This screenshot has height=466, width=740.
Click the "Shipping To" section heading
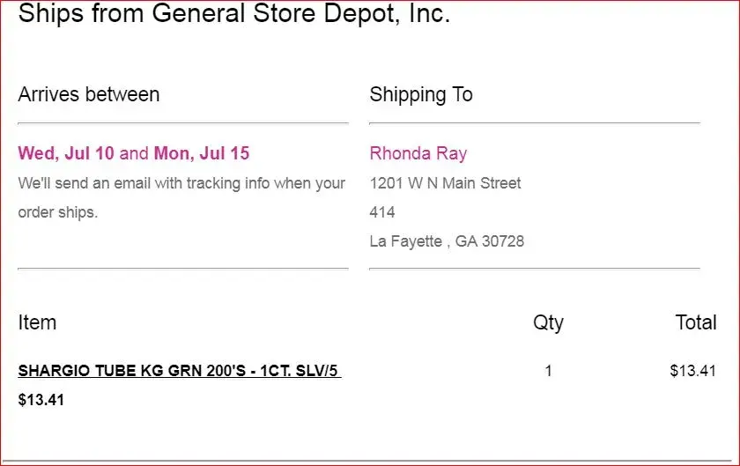tap(421, 94)
